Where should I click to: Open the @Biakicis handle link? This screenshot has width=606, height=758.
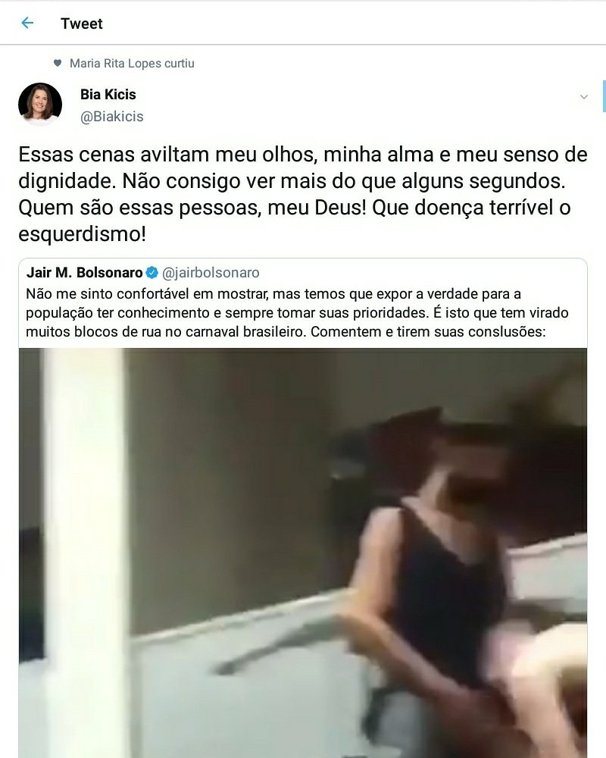111,117
